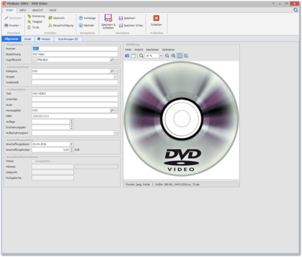Click the Anschaffungskosten field showing 5,00

click(51, 149)
